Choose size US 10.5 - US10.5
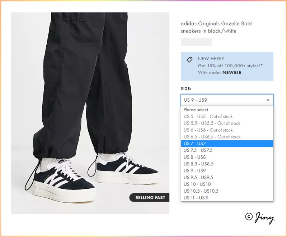This screenshot has width=287, height=237. point(227,191)
